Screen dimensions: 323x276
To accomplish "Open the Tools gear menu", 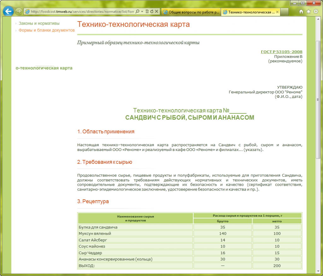I will [x=316, y=12].
